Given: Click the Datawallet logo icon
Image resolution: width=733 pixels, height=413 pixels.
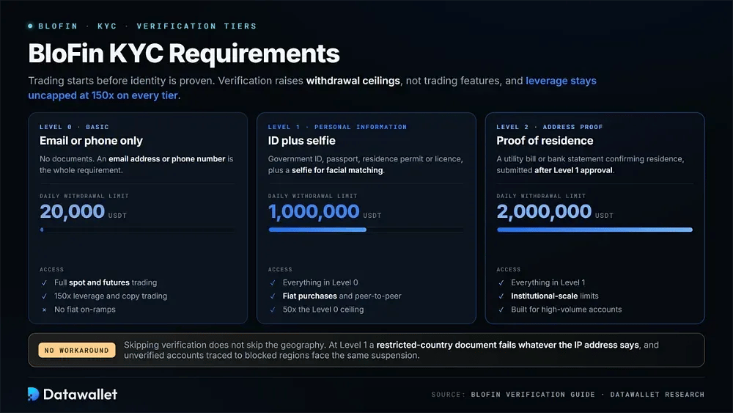Looking at the screenshot, I should (33, 394).
